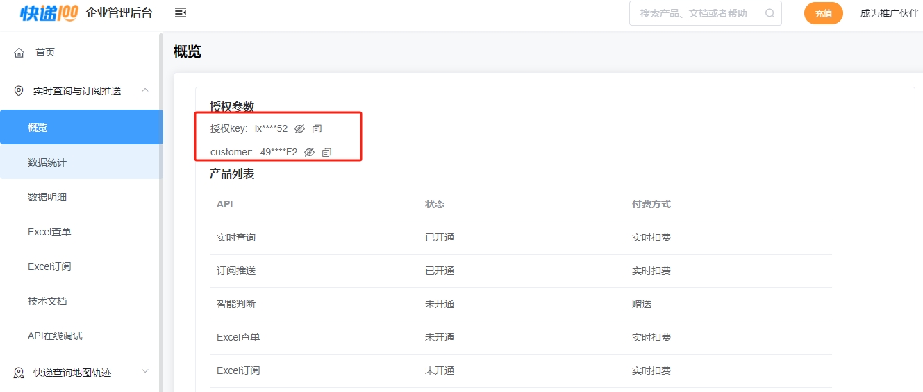Select 概览 in the sidebar
This screenshot has height=392, width=923.
click(81, 127)
